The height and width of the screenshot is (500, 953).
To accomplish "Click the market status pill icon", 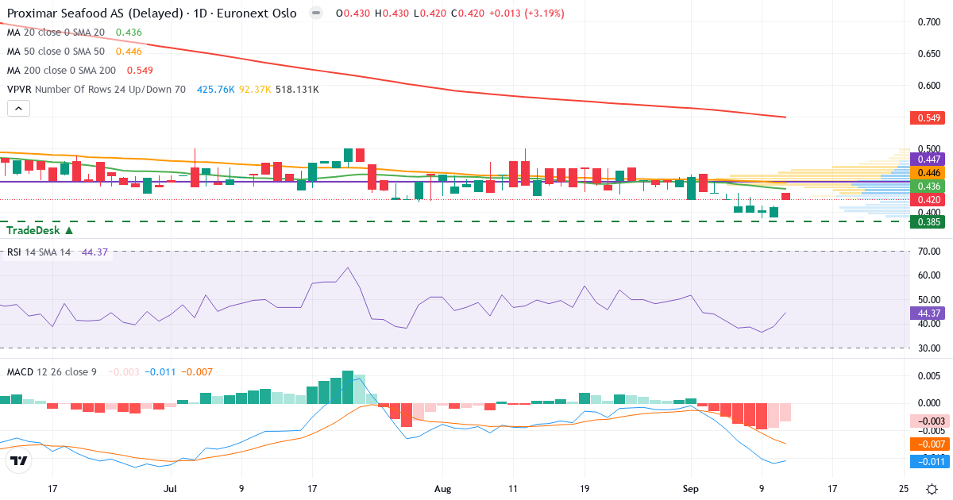I will click(x=316, y=13).
